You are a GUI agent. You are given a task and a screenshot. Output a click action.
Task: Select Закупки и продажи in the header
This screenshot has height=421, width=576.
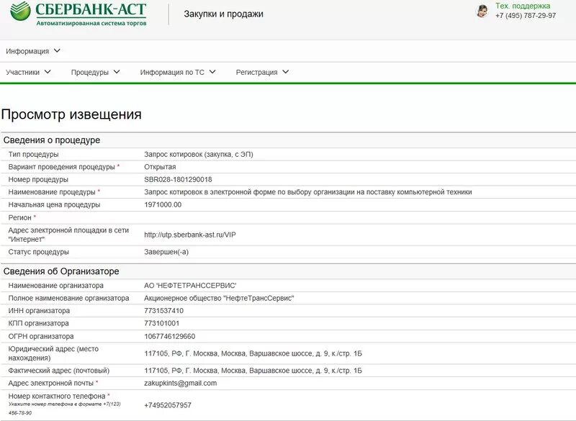tap(224, 13)
